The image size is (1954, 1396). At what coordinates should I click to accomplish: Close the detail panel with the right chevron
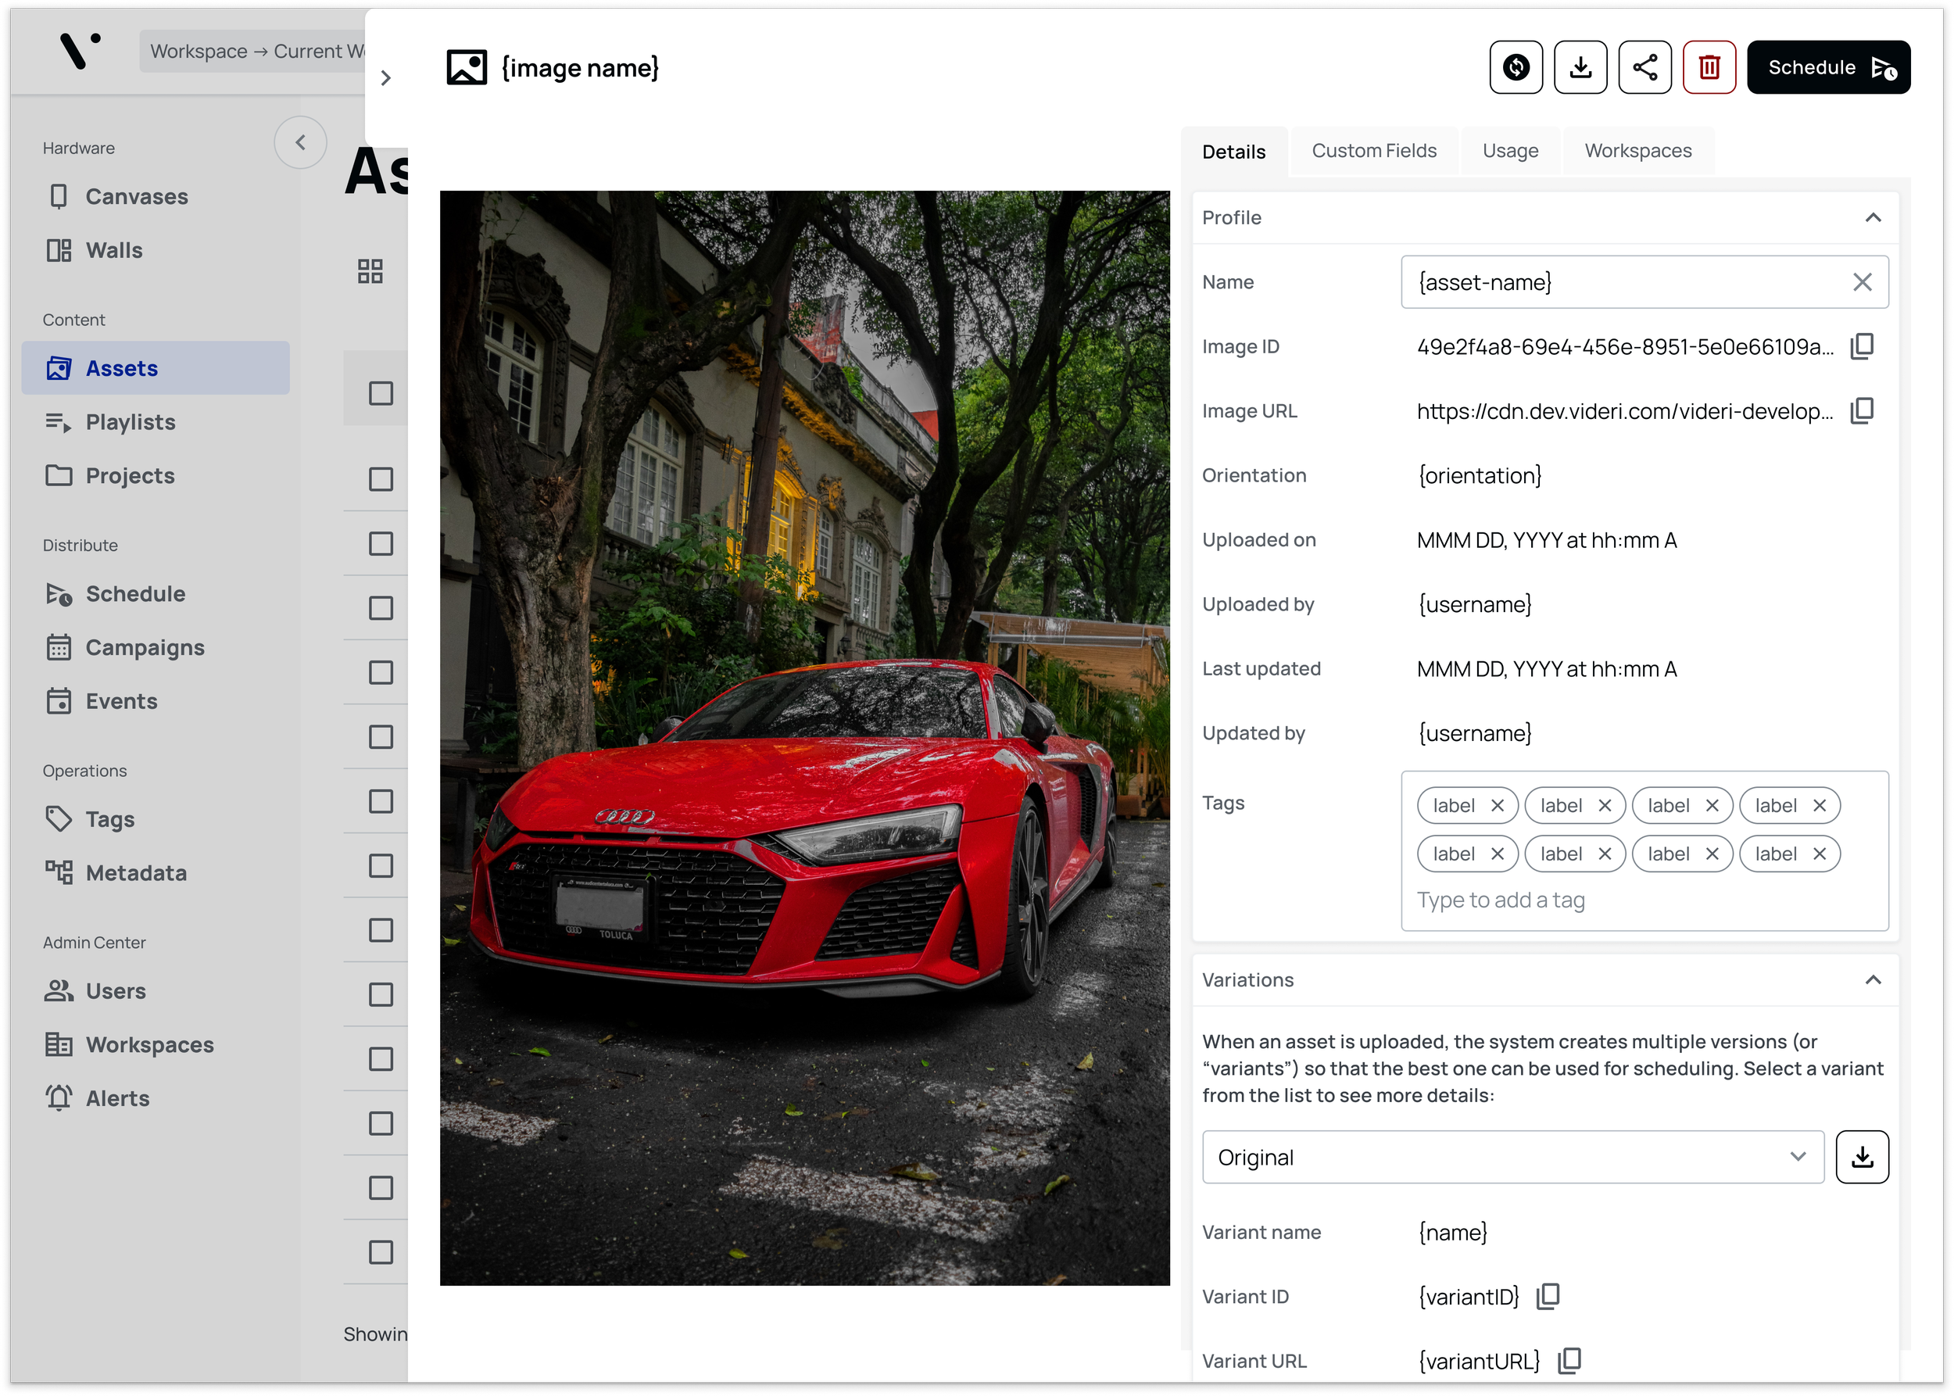[x=386, y=78]
